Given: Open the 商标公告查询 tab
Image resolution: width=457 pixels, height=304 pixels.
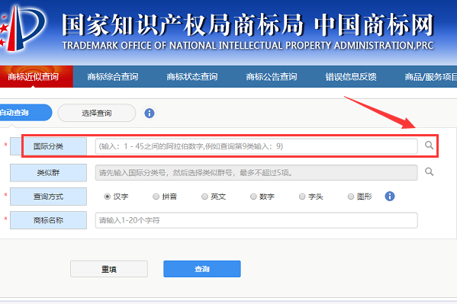Looking at the screenshot, I should pyautogui.click(x=272, y=77).
